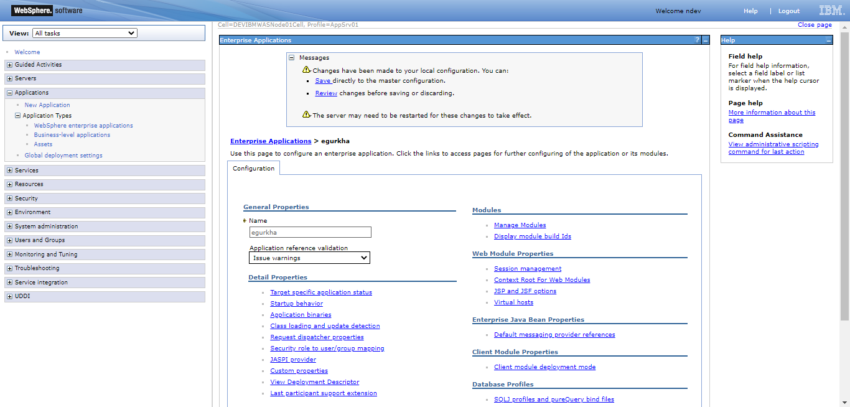Open Global deployment settings link

pos(63,156)
